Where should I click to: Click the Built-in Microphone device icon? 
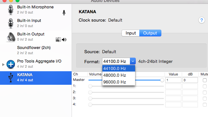(x=11, y=10)
